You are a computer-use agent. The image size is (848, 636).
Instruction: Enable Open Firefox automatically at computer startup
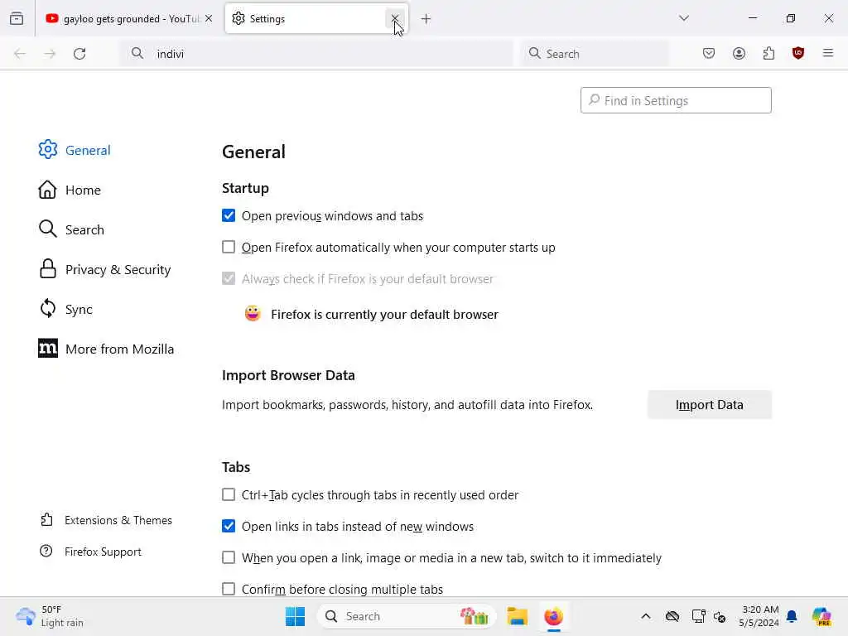point(229,247)
